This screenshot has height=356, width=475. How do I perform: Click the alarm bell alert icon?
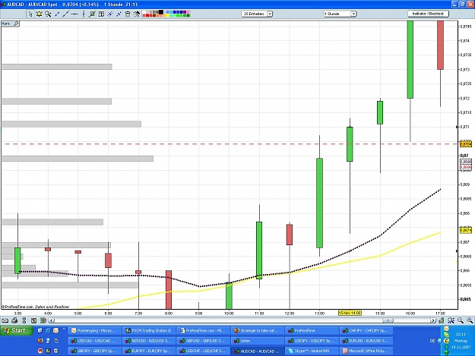(x=39, y=14)
